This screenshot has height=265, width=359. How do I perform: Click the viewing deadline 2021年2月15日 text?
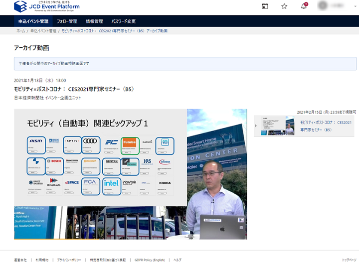click(x=327, y=112)
